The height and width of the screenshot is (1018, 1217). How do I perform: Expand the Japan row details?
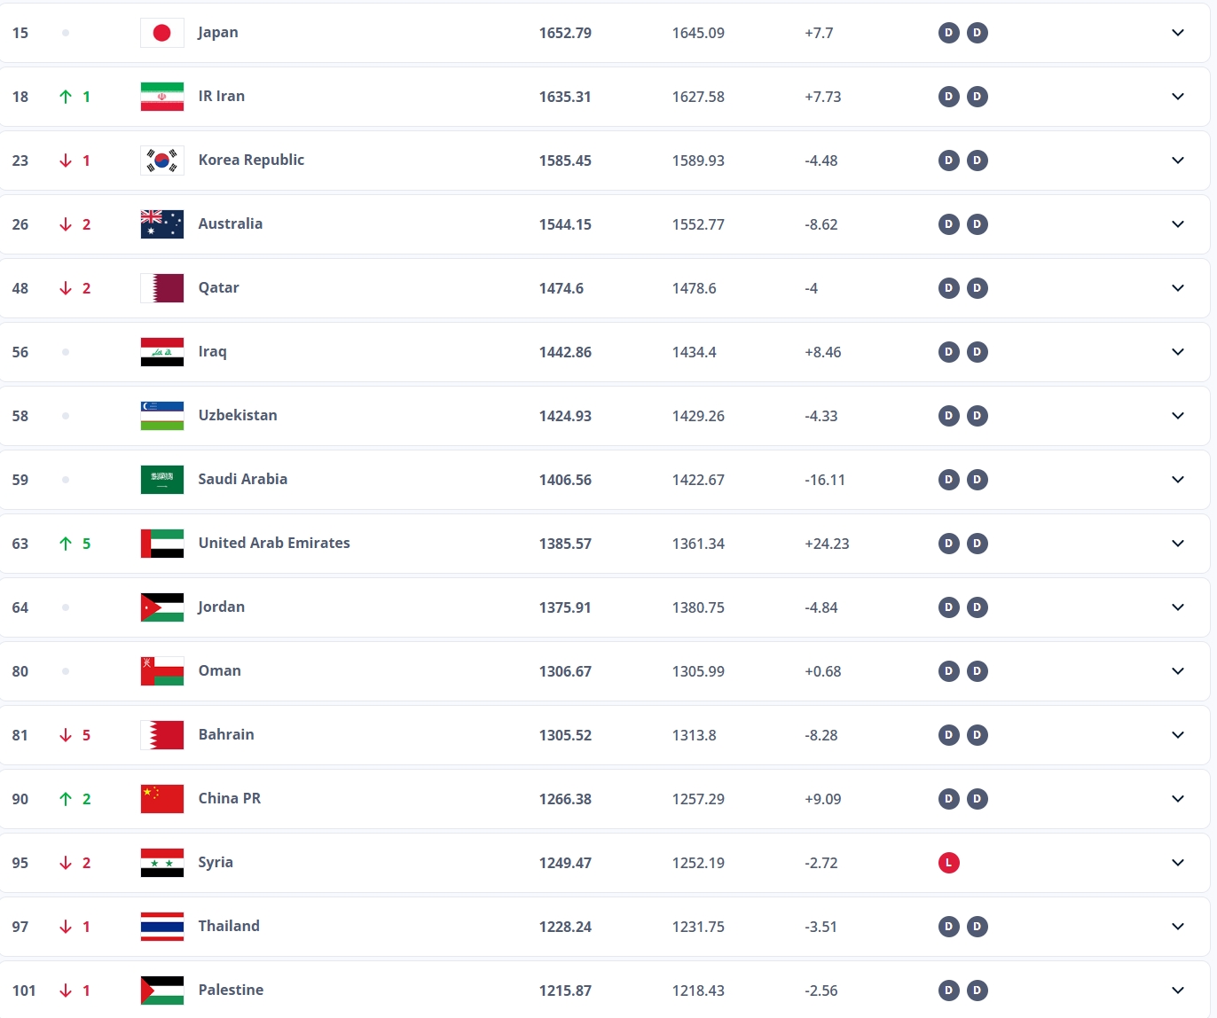pyautogui.click(x=1178, y=33)
